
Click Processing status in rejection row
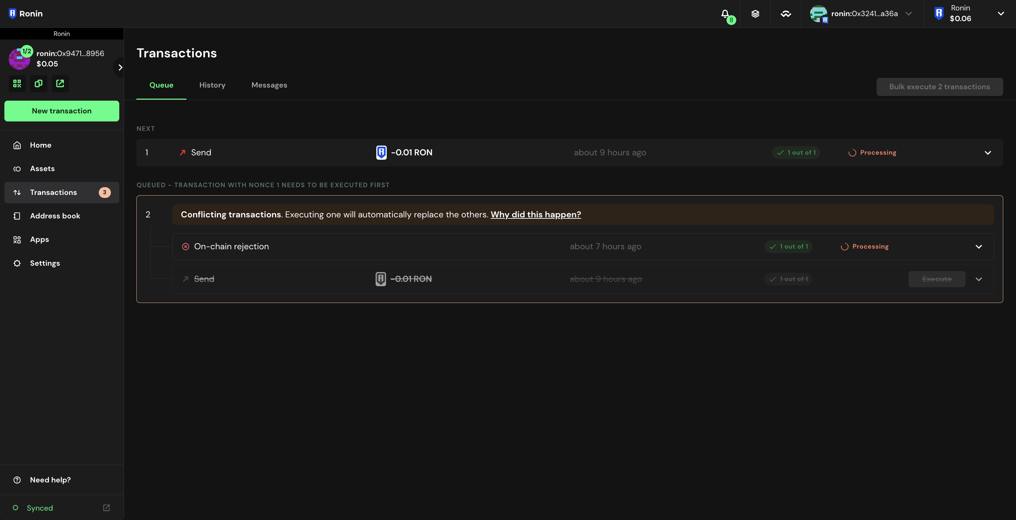[x=864, y=247]
